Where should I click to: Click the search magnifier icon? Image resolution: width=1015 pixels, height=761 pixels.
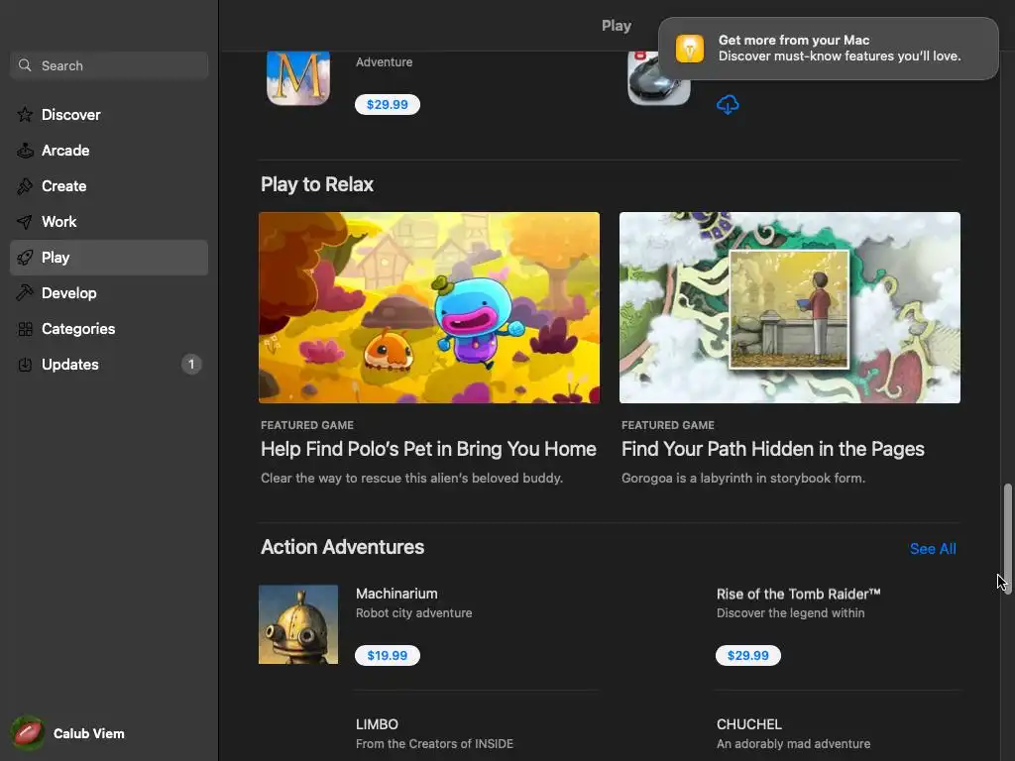click(25, 65)
